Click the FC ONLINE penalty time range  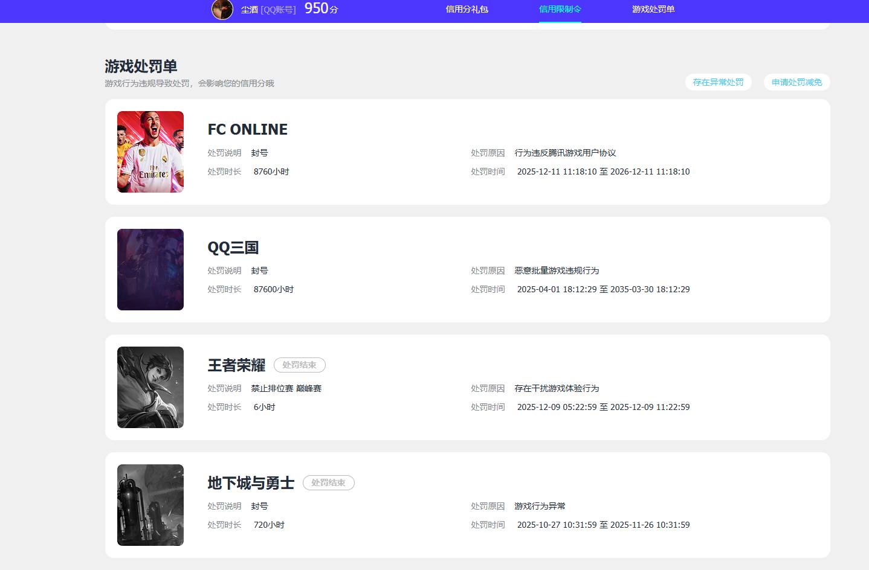[x=604, y=171]
